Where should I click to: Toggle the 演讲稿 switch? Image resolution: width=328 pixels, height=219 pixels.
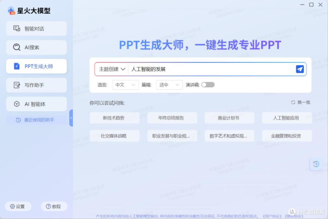tap(208, 85)
